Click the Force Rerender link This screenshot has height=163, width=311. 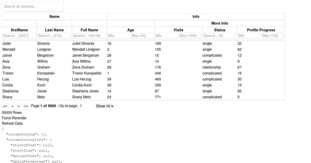(x=14, y=118)
